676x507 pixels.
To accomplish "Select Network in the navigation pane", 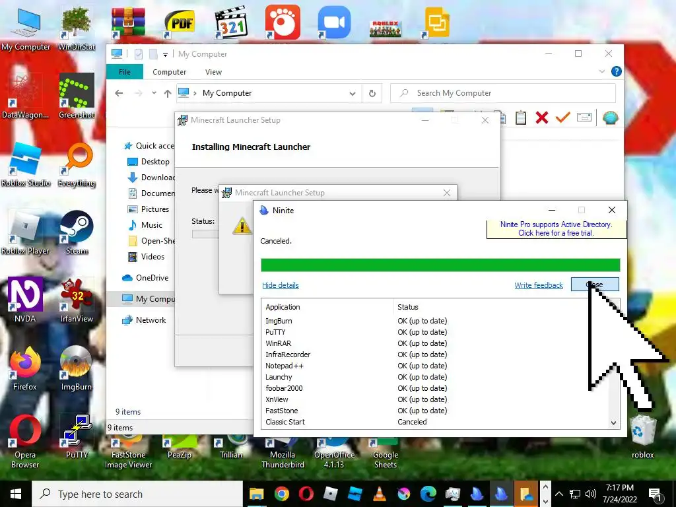I will (144, 320).
